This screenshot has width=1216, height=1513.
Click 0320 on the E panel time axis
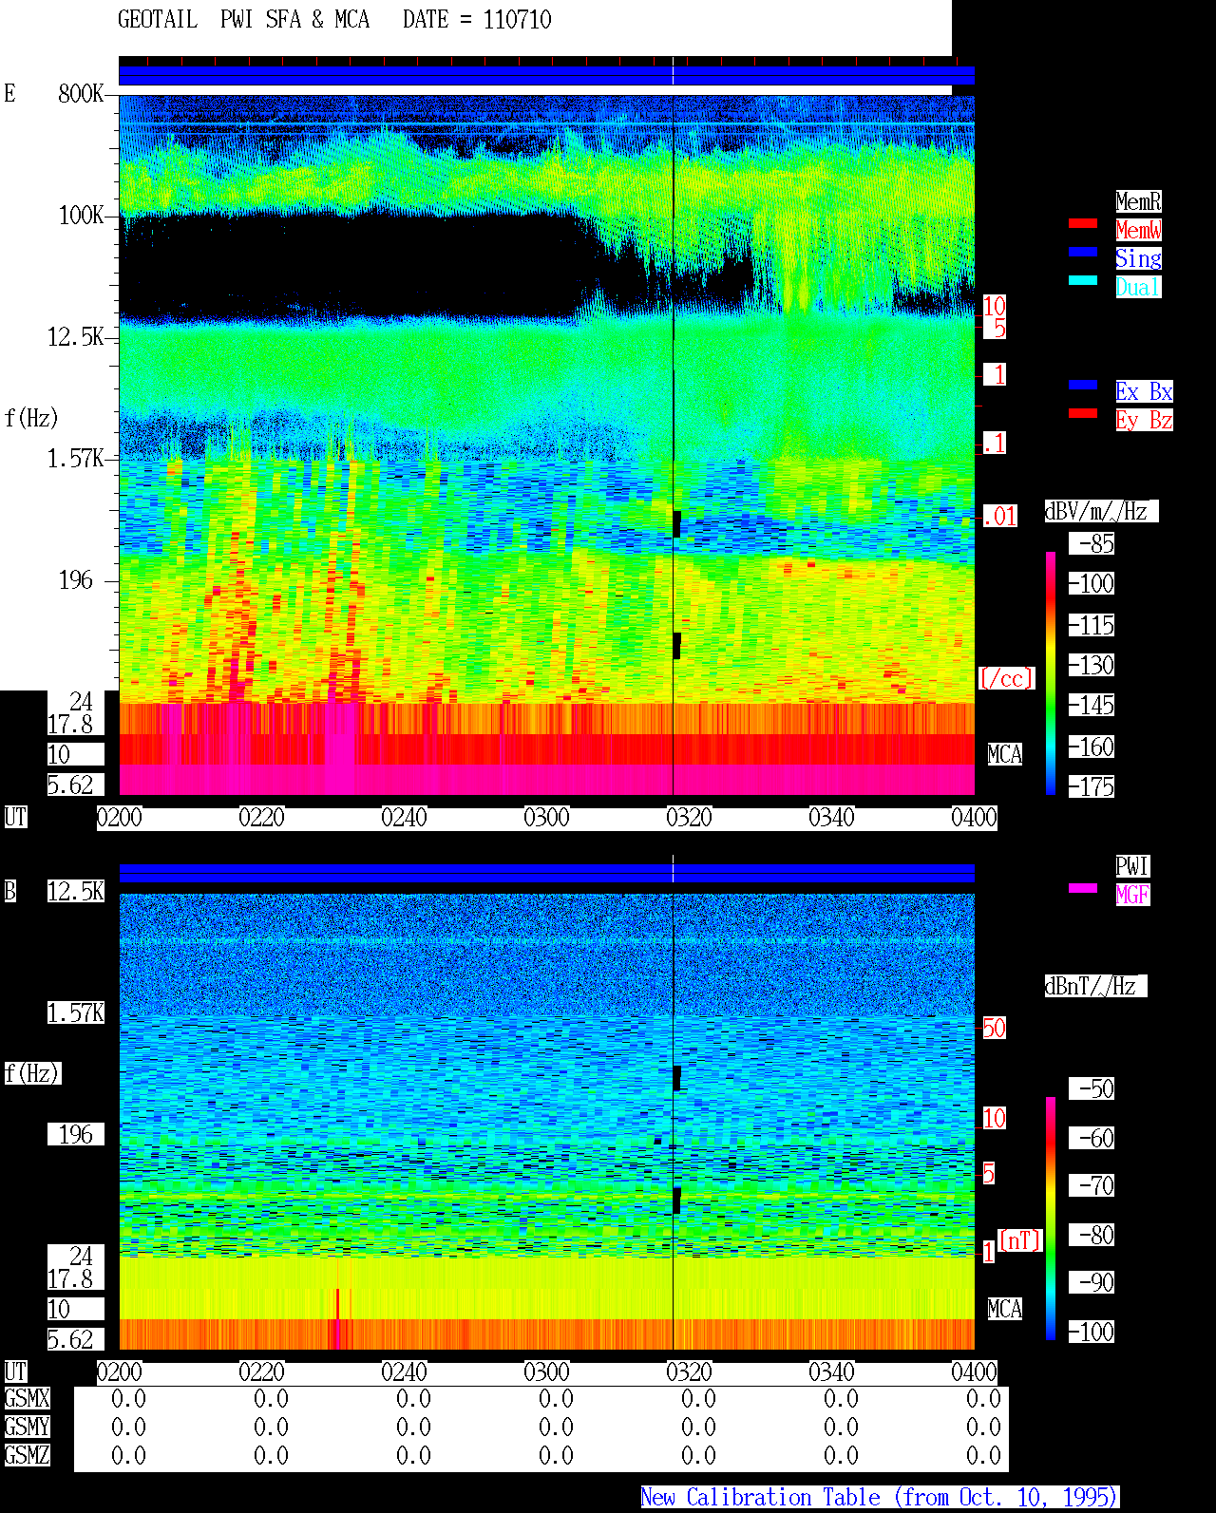689,817
